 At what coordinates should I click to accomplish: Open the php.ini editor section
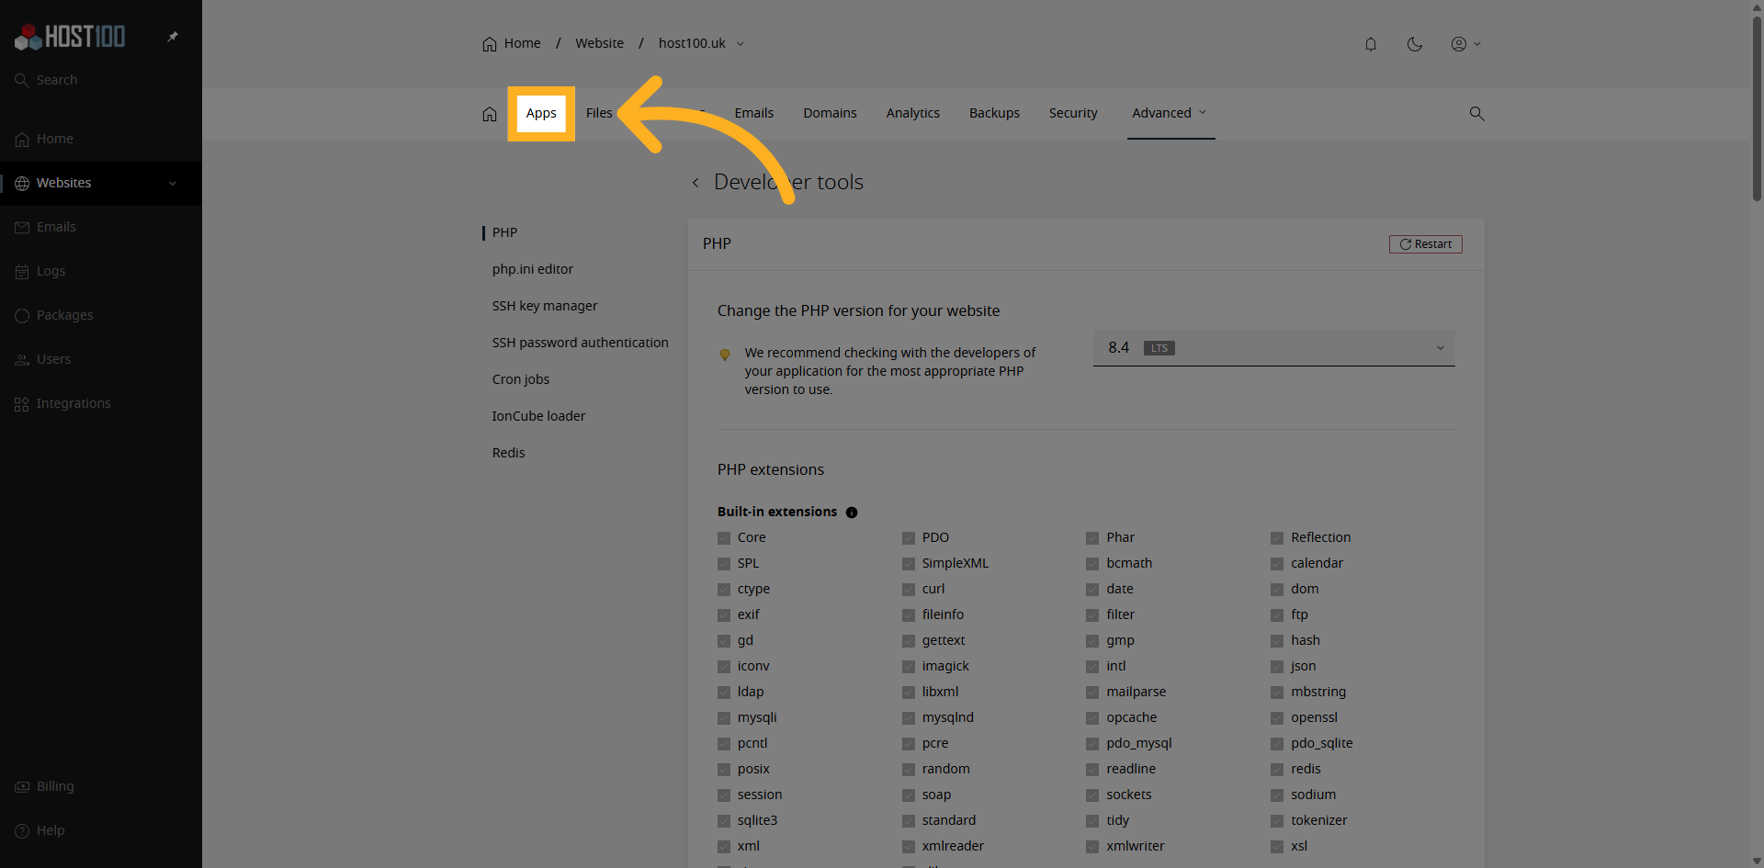(533, 269)
